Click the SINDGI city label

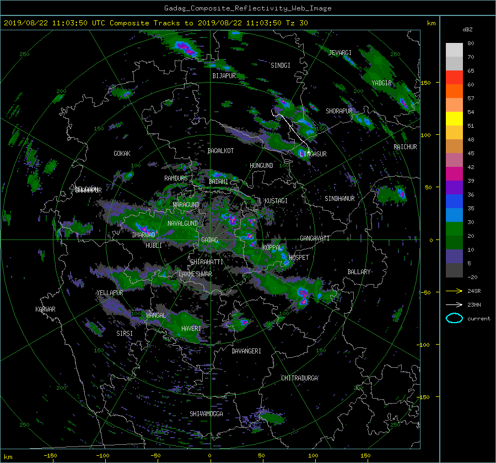coord(281,66)
